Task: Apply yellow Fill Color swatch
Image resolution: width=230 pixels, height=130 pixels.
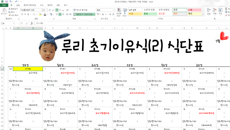Action: click(40, 14)
